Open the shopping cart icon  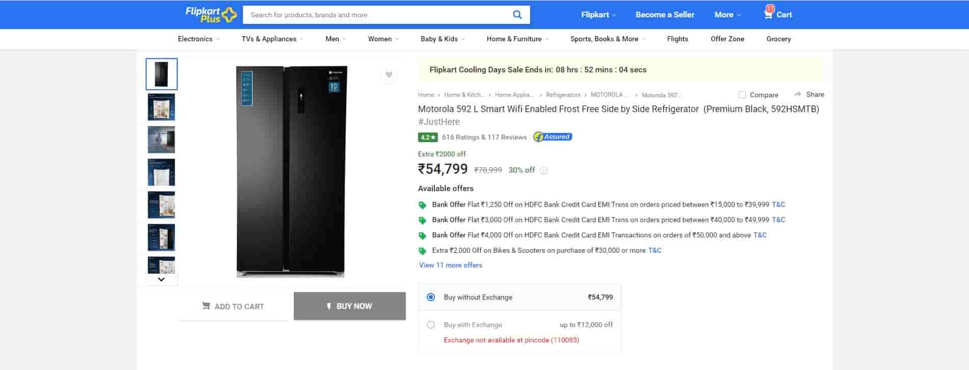pyautogui.click(x=768, y=14)
